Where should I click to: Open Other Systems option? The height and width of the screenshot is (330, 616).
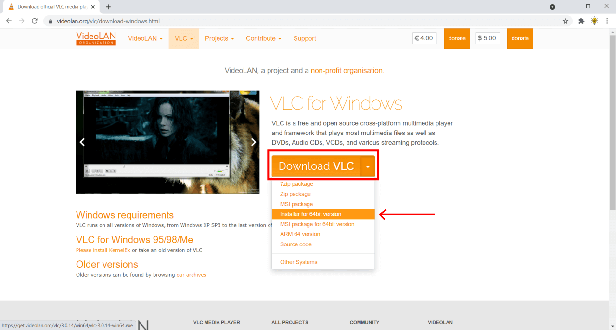(299, 262)
